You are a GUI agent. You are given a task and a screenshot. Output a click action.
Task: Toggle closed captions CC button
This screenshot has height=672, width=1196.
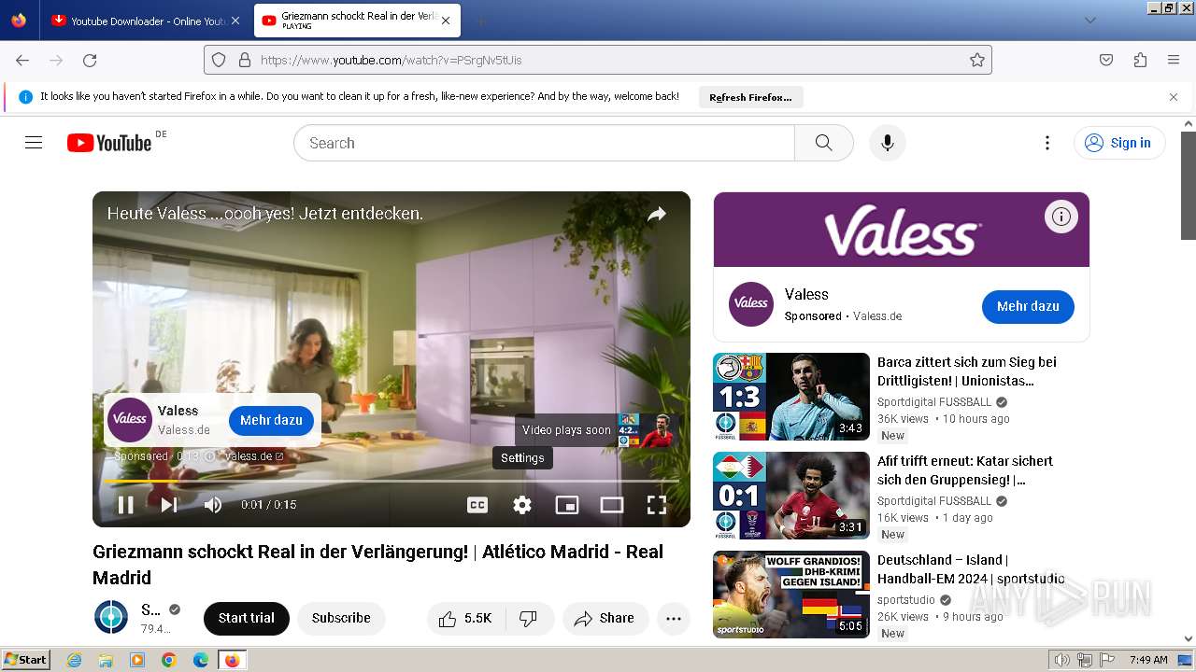[x=477, y=505]
